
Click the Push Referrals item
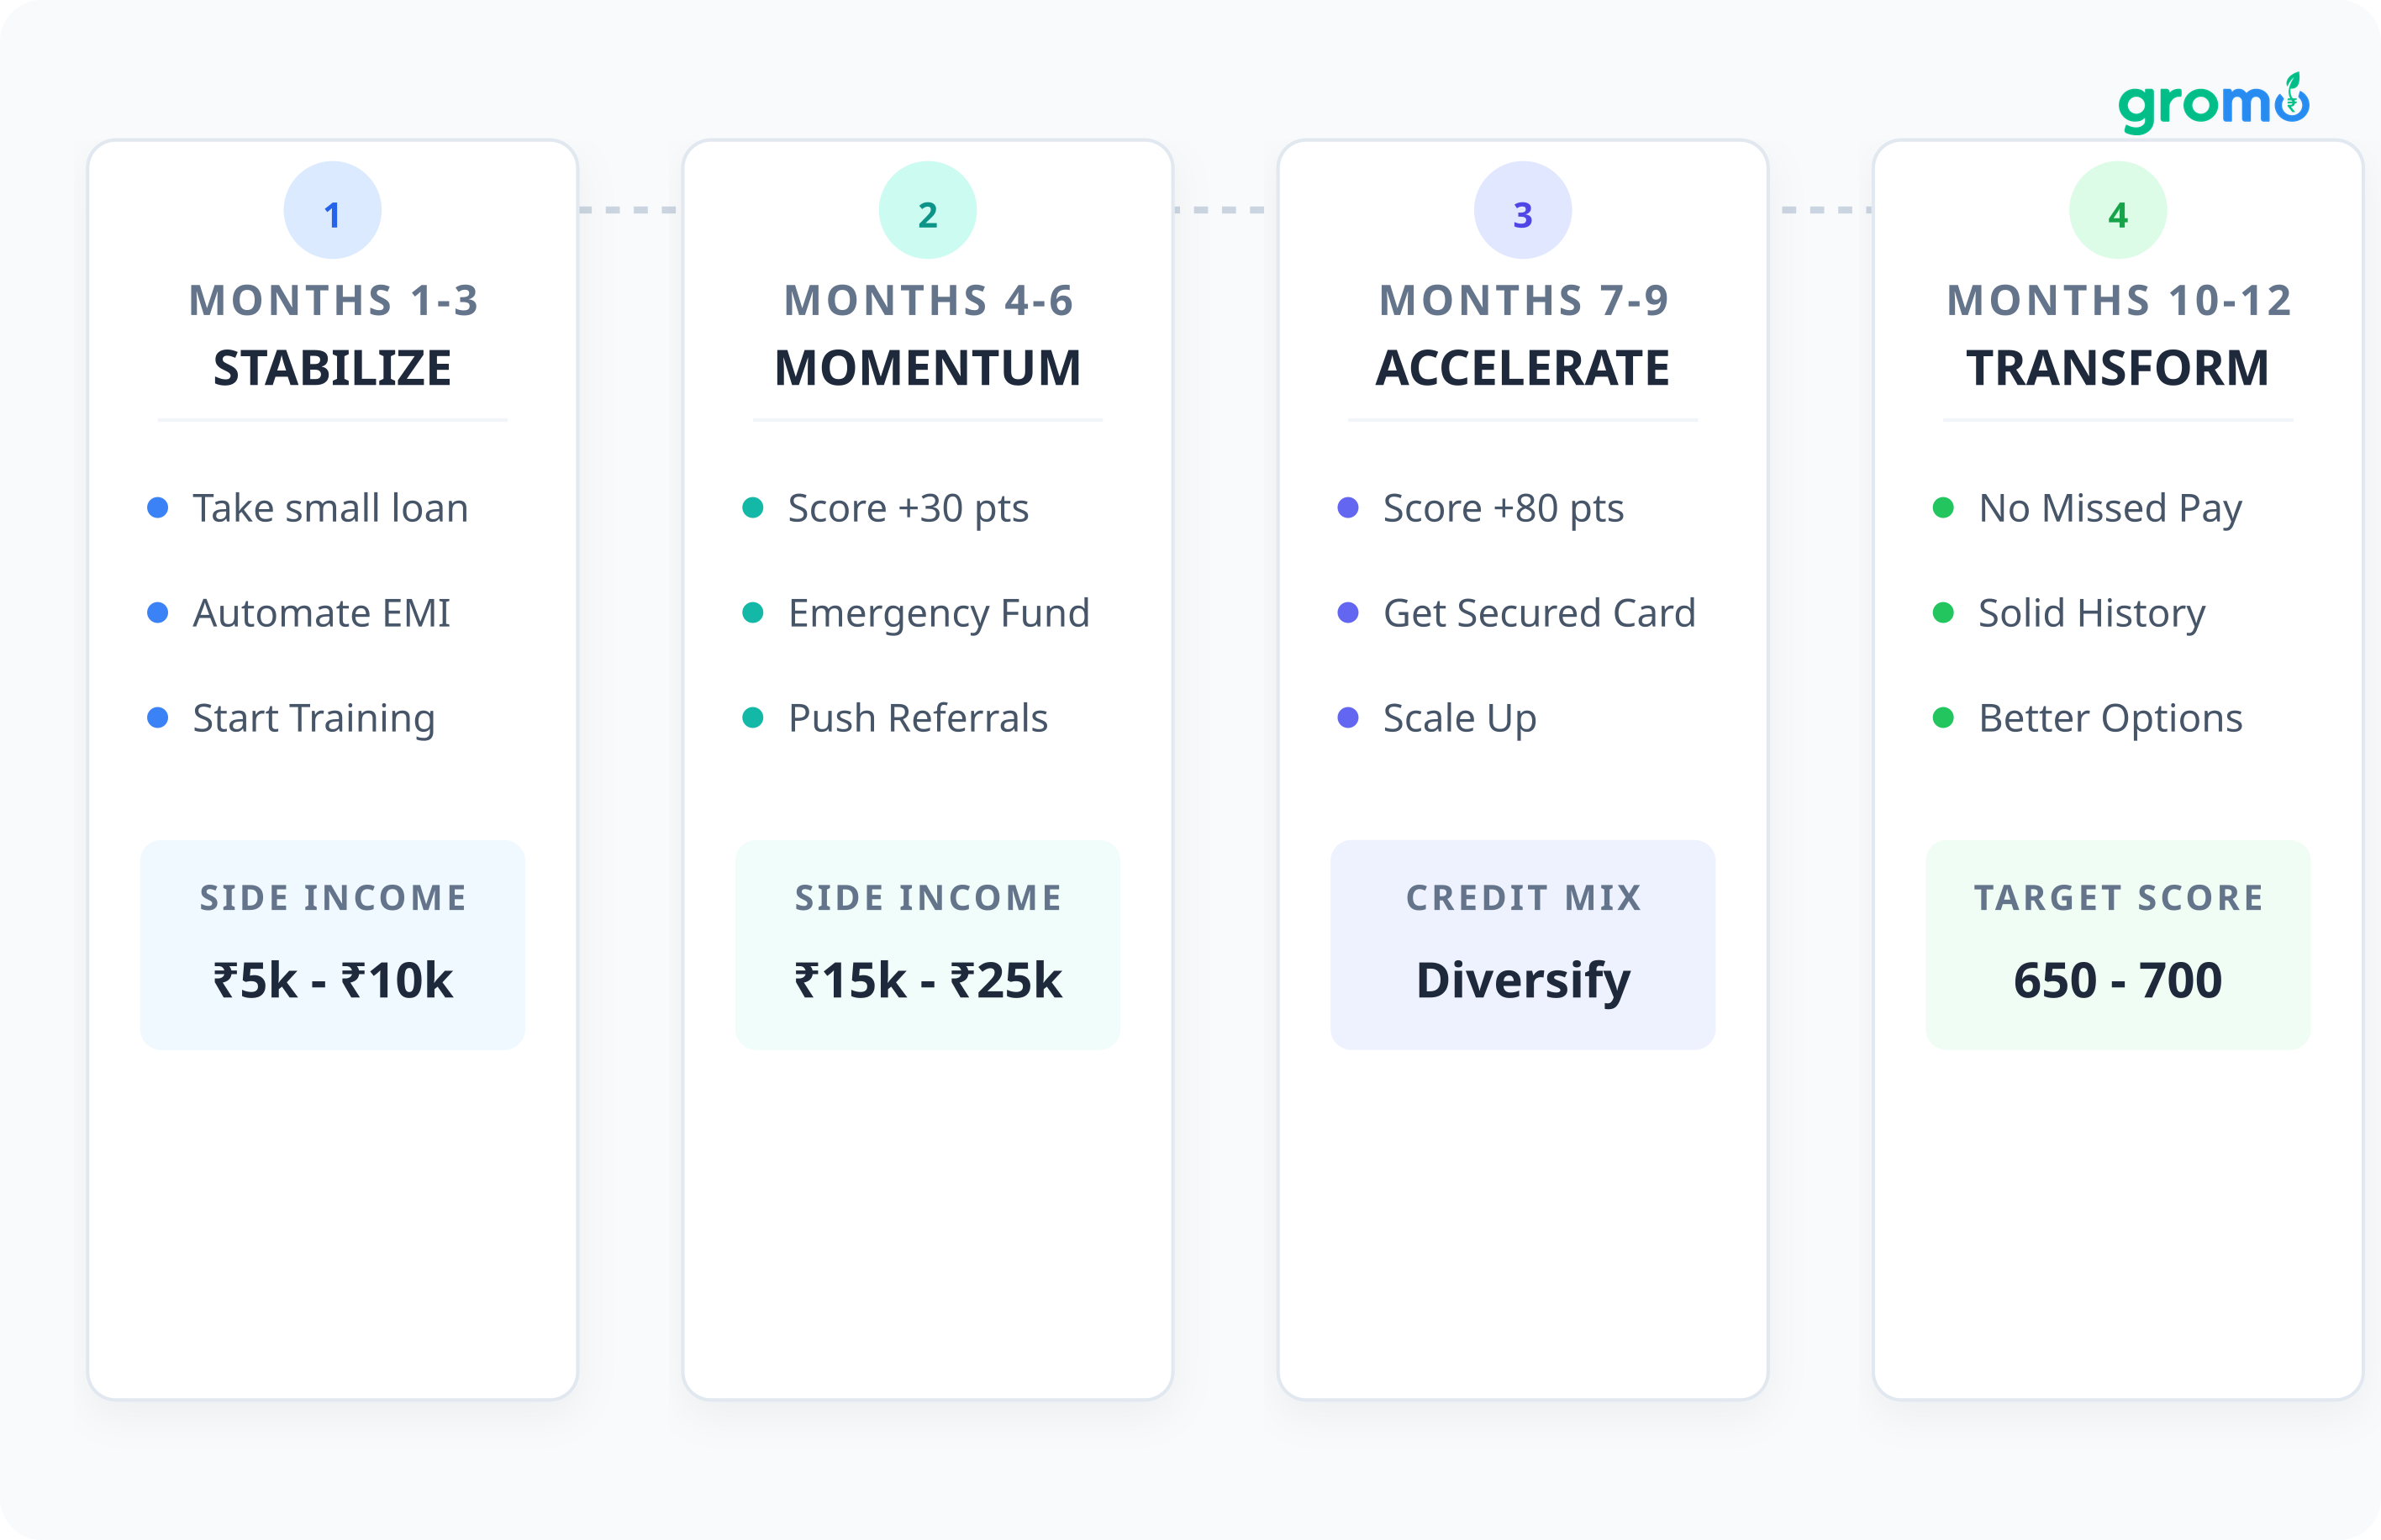click(x=918, y=718)
